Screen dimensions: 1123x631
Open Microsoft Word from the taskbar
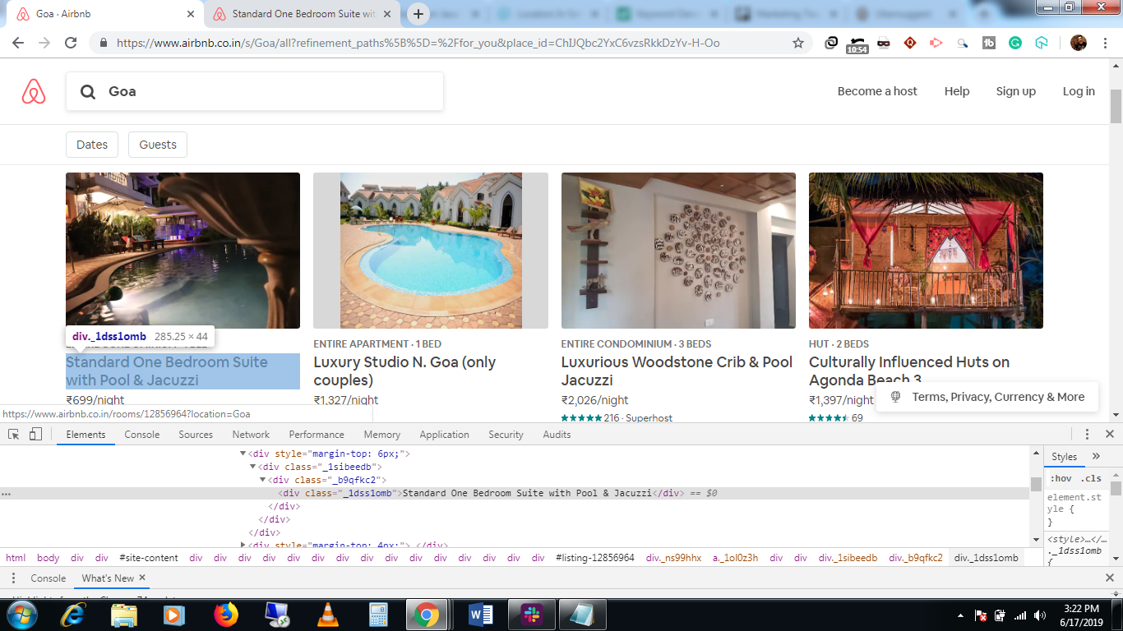481,615
